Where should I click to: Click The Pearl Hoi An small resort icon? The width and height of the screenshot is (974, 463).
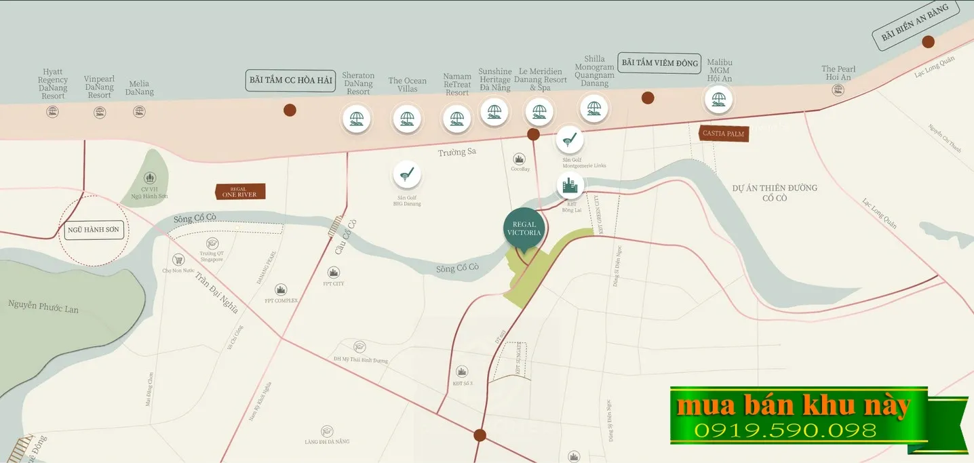point(838,89)
